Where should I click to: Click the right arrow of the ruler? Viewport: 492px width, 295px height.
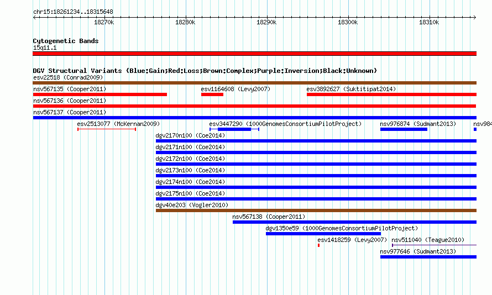(x=475, y=18)
